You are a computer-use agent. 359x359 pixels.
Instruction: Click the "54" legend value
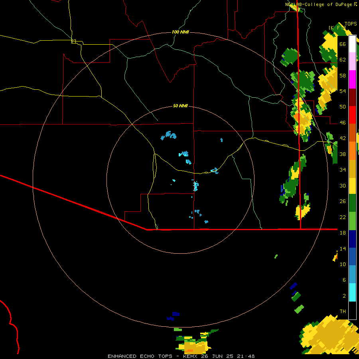tap(343, 91)
